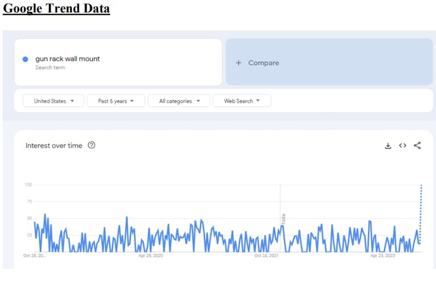Image resolution: width=436 pixels, height=284 pixels.
Task: Select the Note marker on the chart
Action: click(x=283, y=219)
